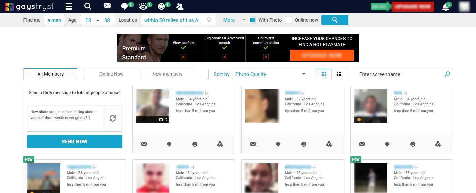Switch to list view layout

click(x=339, y=74)
